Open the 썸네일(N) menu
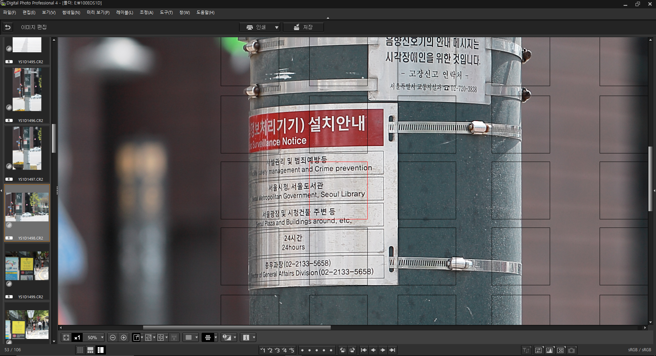 coord(71,13)
